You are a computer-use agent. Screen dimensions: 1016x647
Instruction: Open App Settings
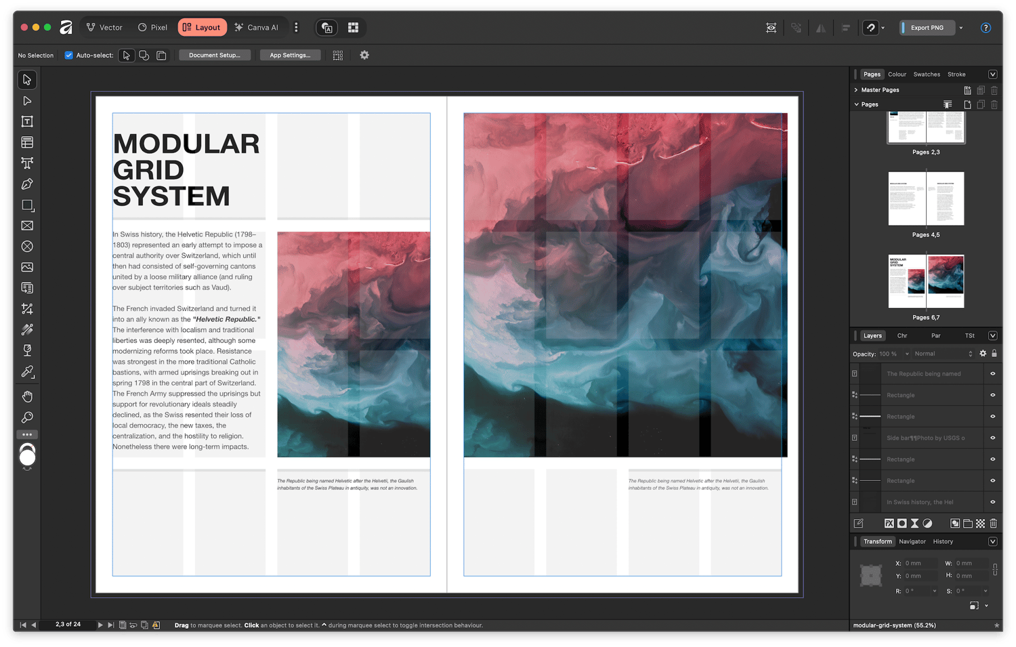click(x=290, y=55)
